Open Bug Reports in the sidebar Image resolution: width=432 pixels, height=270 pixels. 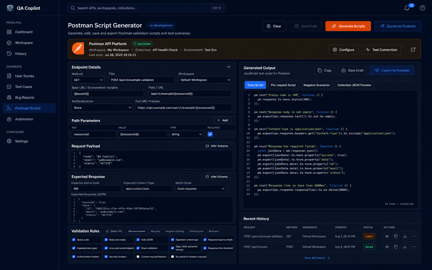pos(29,97)
